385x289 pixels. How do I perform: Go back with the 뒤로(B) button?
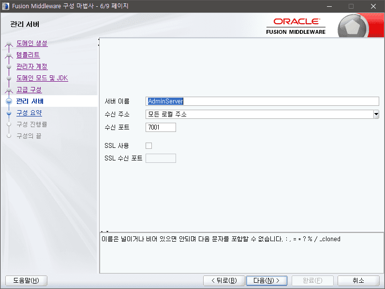(224, 280)
